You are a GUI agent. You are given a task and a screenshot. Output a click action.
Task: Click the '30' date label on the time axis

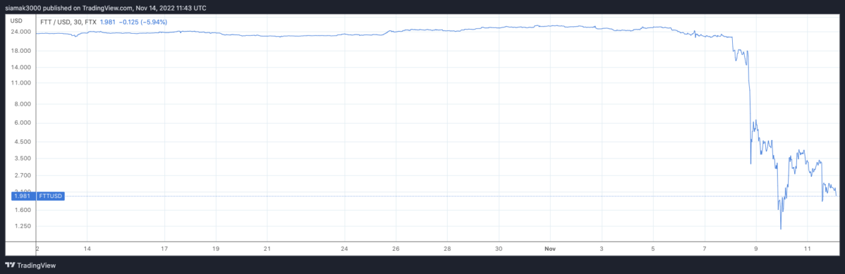(x=498, y=249)
